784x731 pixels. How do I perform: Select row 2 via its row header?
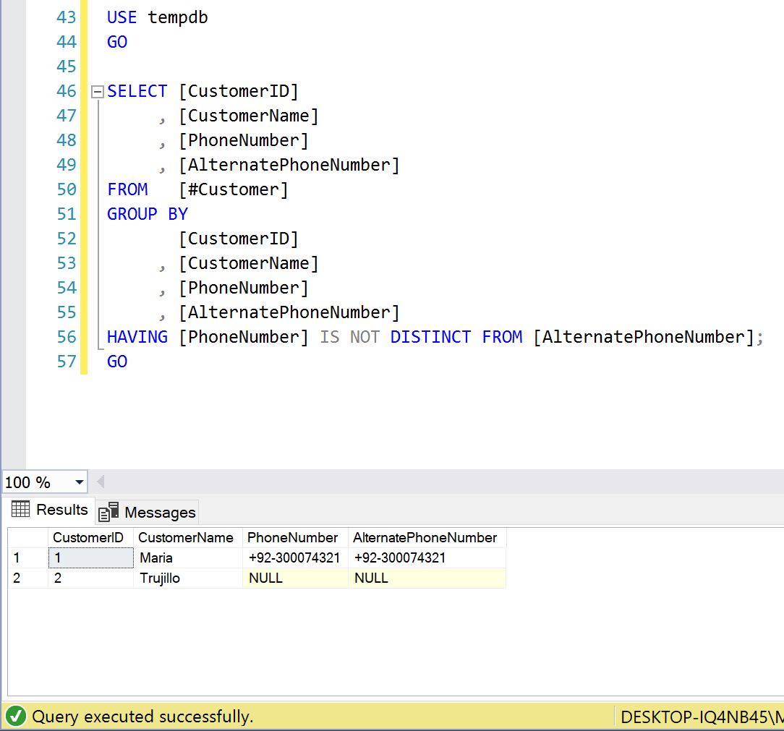coord(27,578)
